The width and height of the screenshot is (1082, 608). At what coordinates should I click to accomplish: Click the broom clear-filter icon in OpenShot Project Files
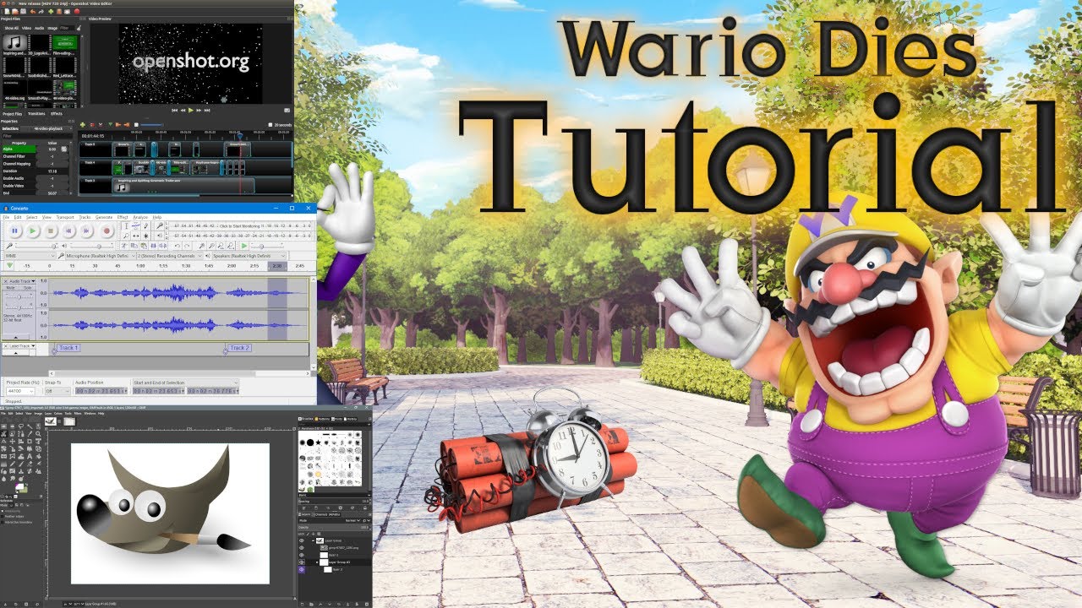coord(79,28)
